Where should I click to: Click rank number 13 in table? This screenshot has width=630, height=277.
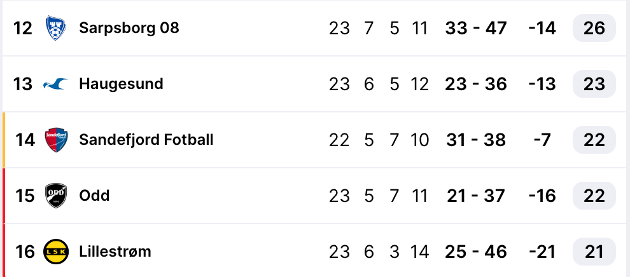point(23,84)
